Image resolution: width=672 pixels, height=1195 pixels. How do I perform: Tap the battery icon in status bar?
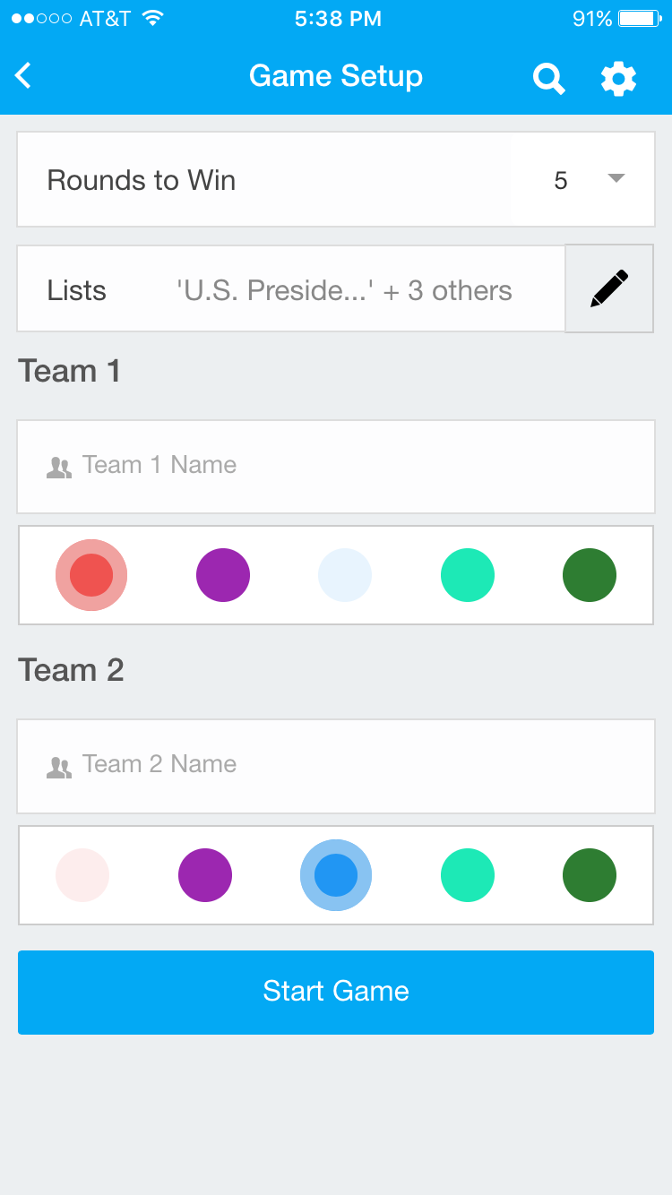(639, 19)
